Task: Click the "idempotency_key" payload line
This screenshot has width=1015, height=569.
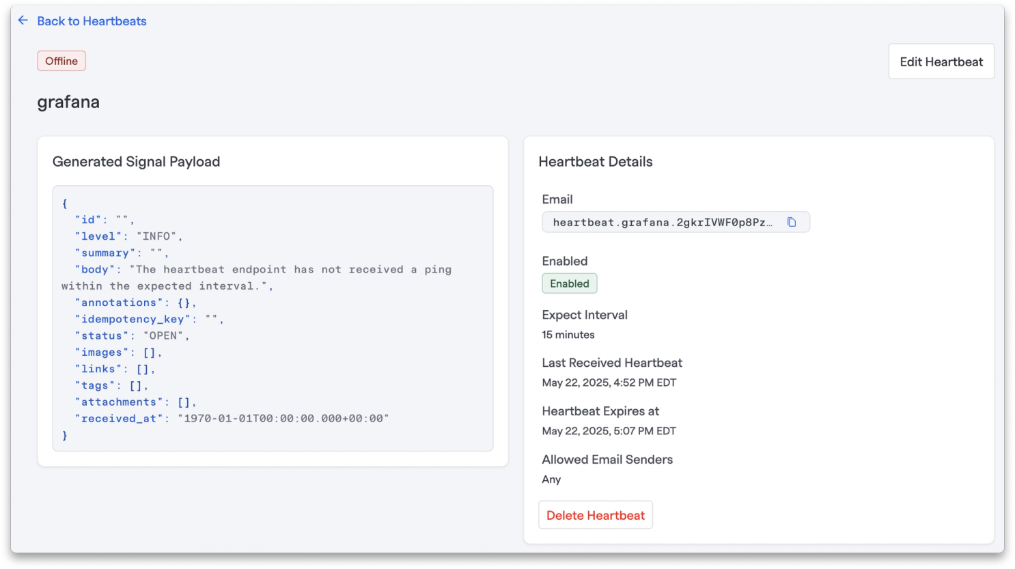Action: 150,319
